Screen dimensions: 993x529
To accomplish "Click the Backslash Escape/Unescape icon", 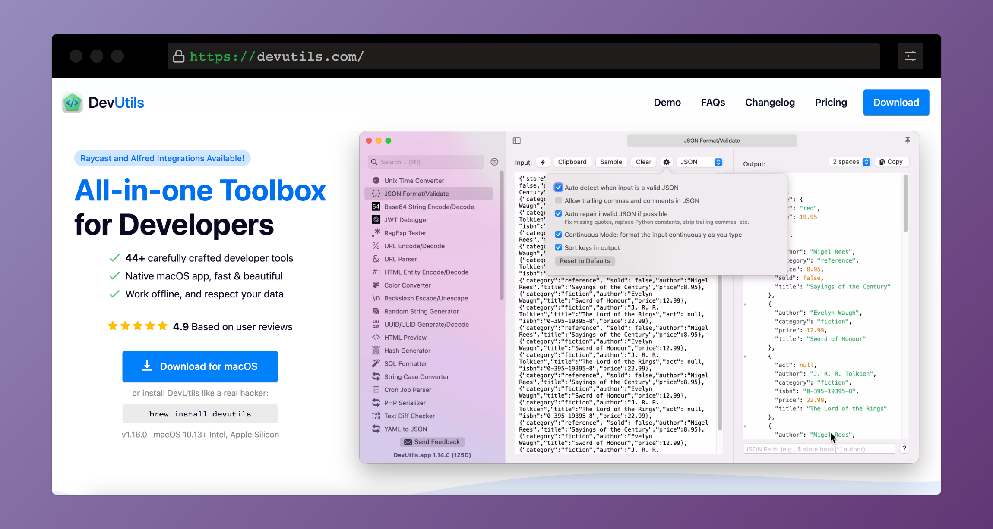I will [376, 298].
